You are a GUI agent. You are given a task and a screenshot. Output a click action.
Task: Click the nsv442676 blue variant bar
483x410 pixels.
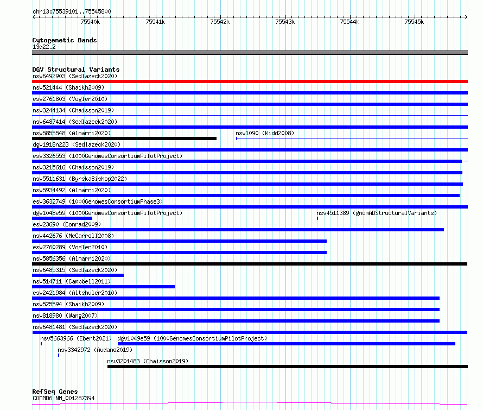coord(179,241)
